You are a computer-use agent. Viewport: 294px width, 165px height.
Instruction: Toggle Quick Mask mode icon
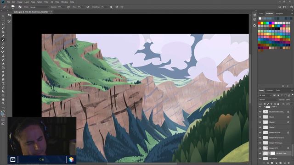(3, 120)
